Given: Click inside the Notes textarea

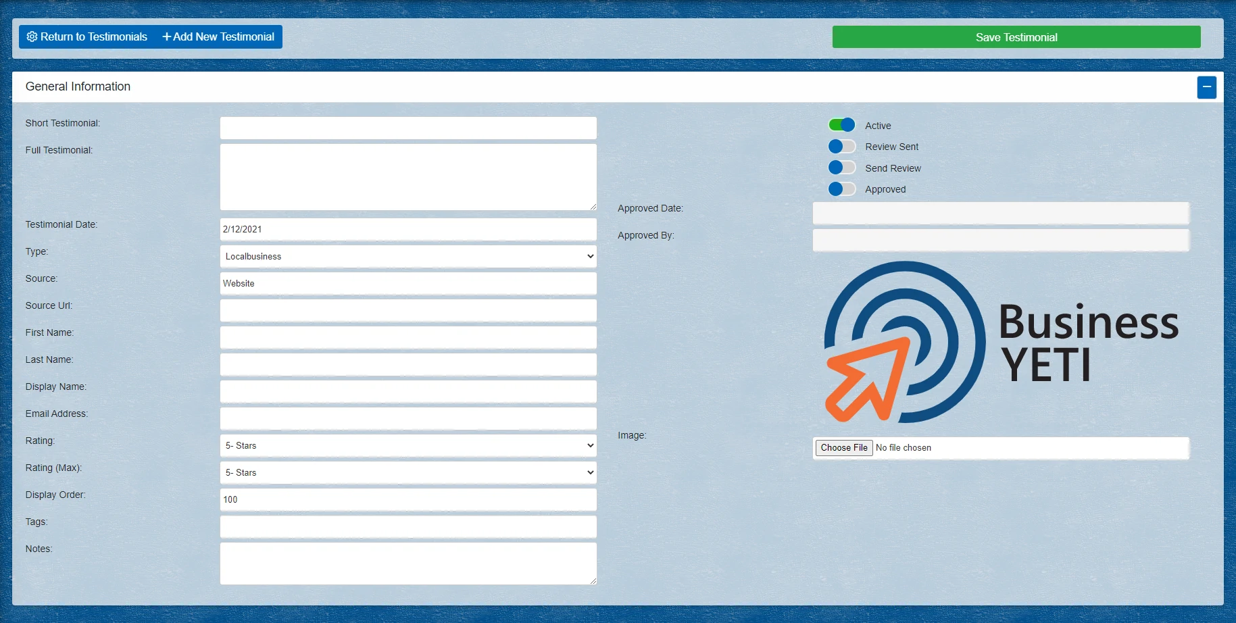Looking at the screenshot, I should [x=408, y=564].
